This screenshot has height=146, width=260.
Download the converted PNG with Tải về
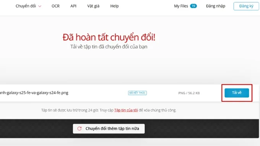tap(237, 93)
